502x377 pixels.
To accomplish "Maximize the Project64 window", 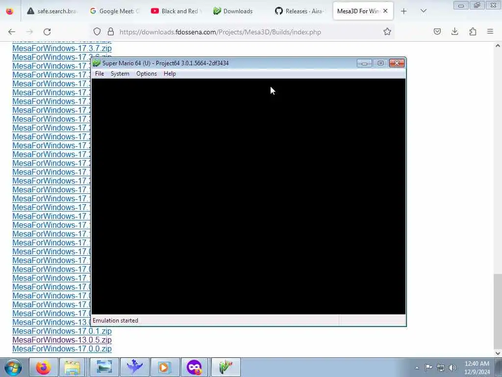I will pos(380,63).
